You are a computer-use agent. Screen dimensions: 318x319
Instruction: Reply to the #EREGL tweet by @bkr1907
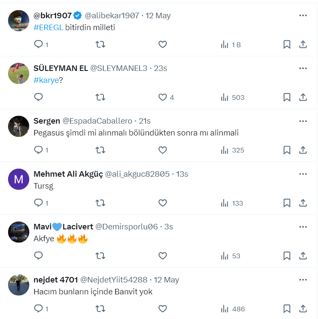click(39, 45)
